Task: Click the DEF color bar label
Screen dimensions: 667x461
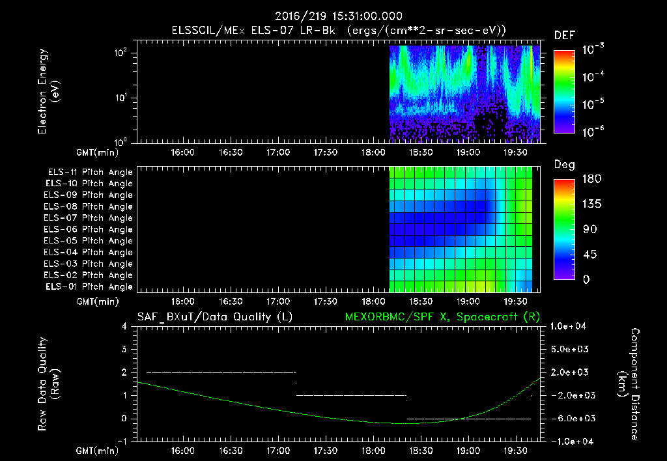Action: [x=565, y=35]
